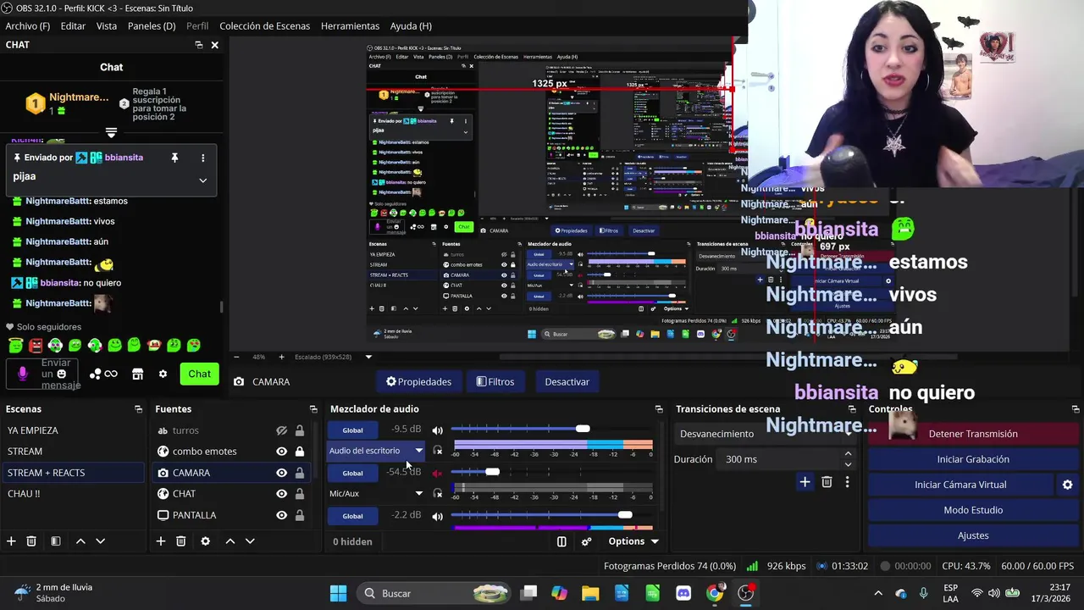
Task: Open scene filters icon in Escenas toolbar
Action: (55, 541)
